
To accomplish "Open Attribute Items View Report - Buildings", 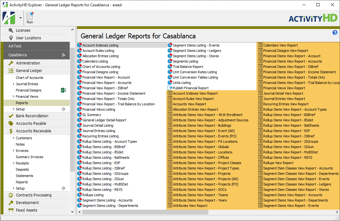I will (202, 125).
